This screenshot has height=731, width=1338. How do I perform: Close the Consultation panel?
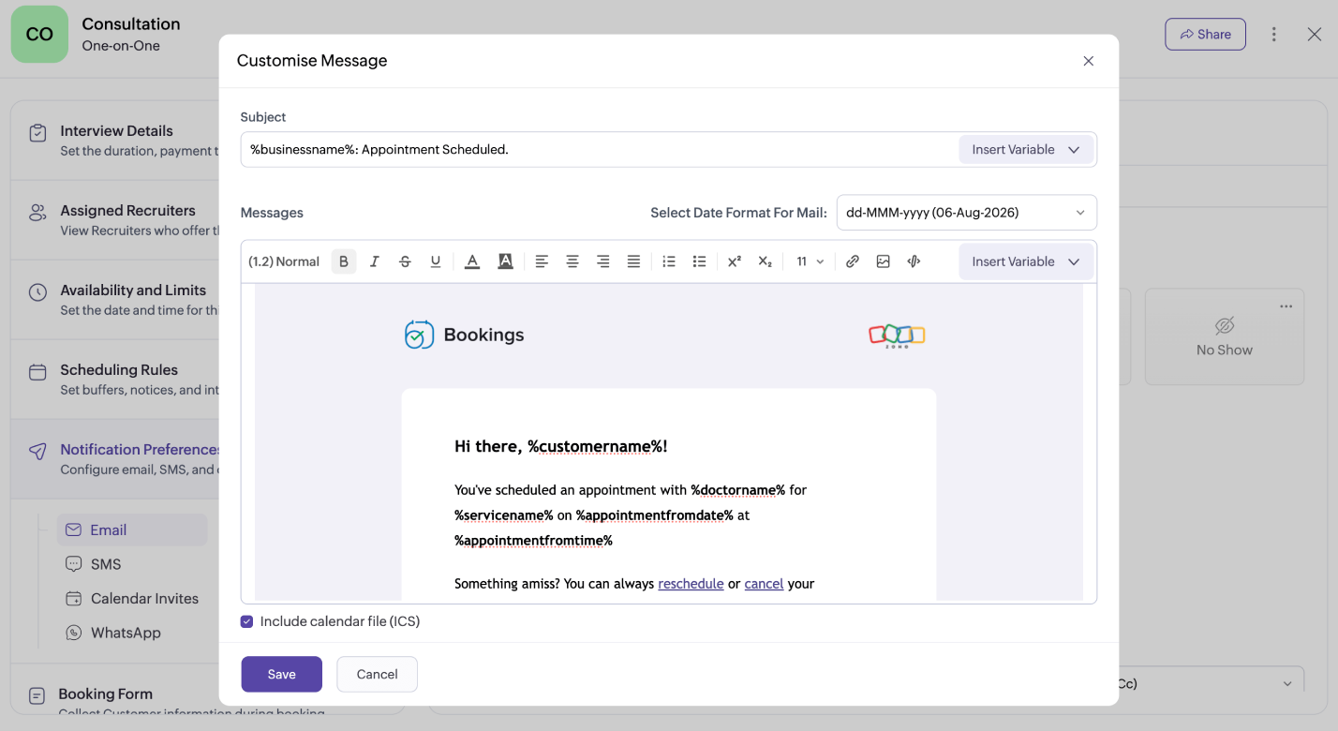click(x=1315, y=34)
